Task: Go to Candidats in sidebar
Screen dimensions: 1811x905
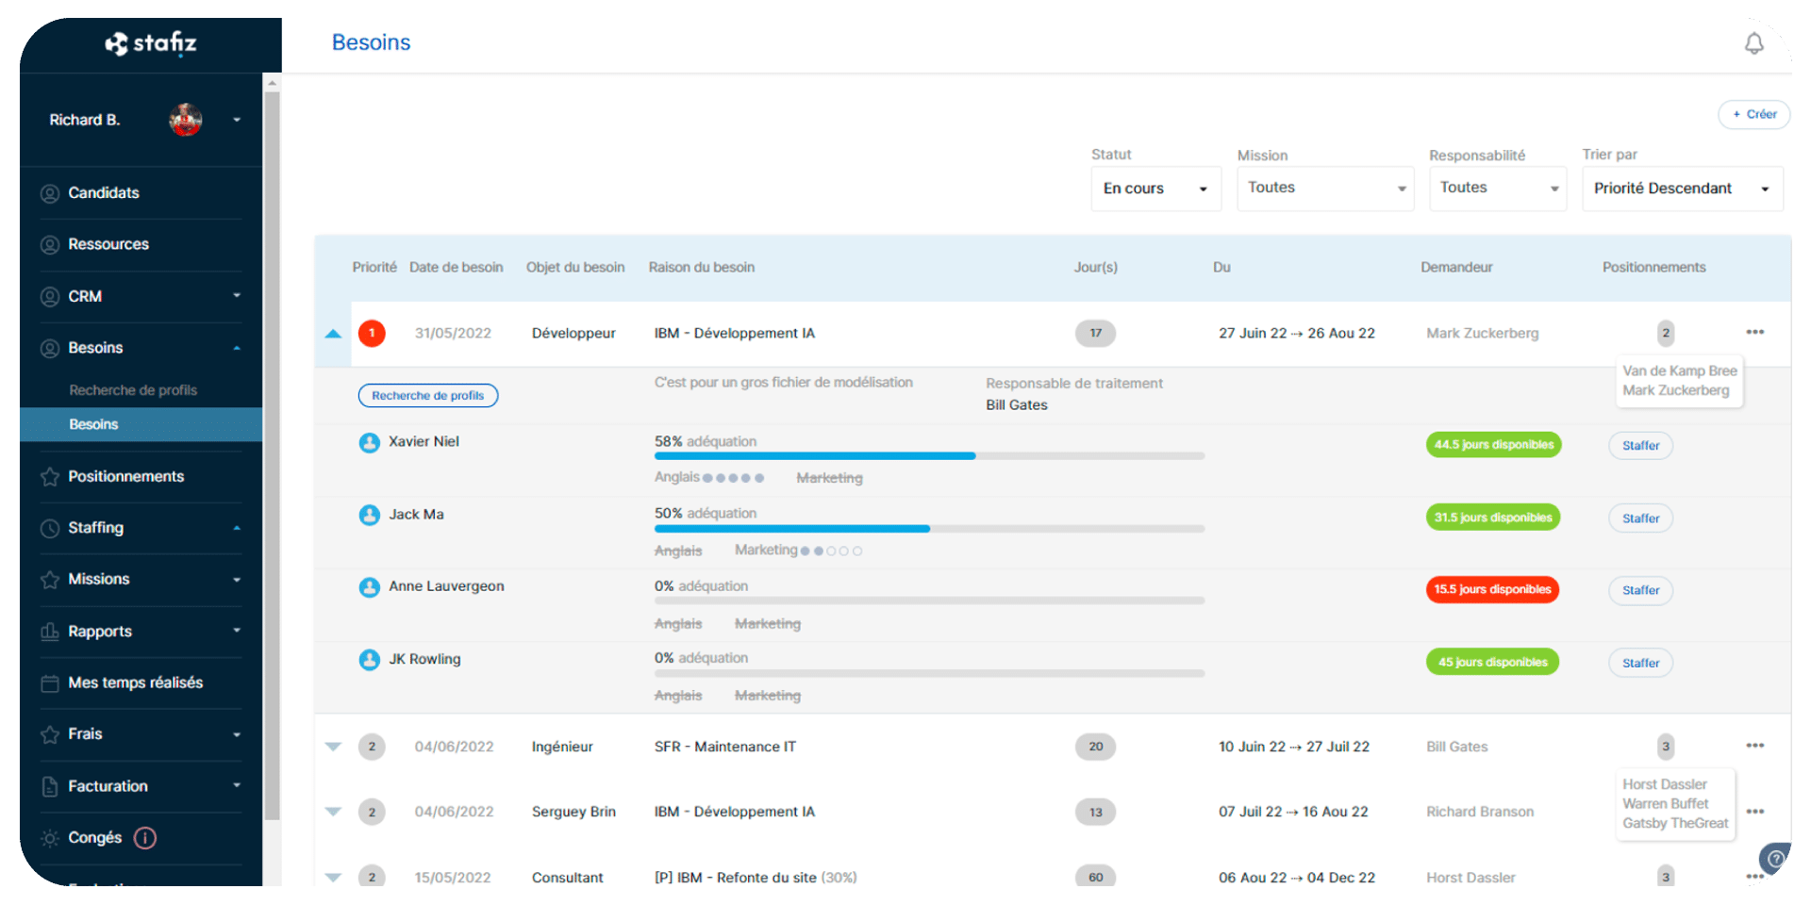Action: tap(104, 193)
